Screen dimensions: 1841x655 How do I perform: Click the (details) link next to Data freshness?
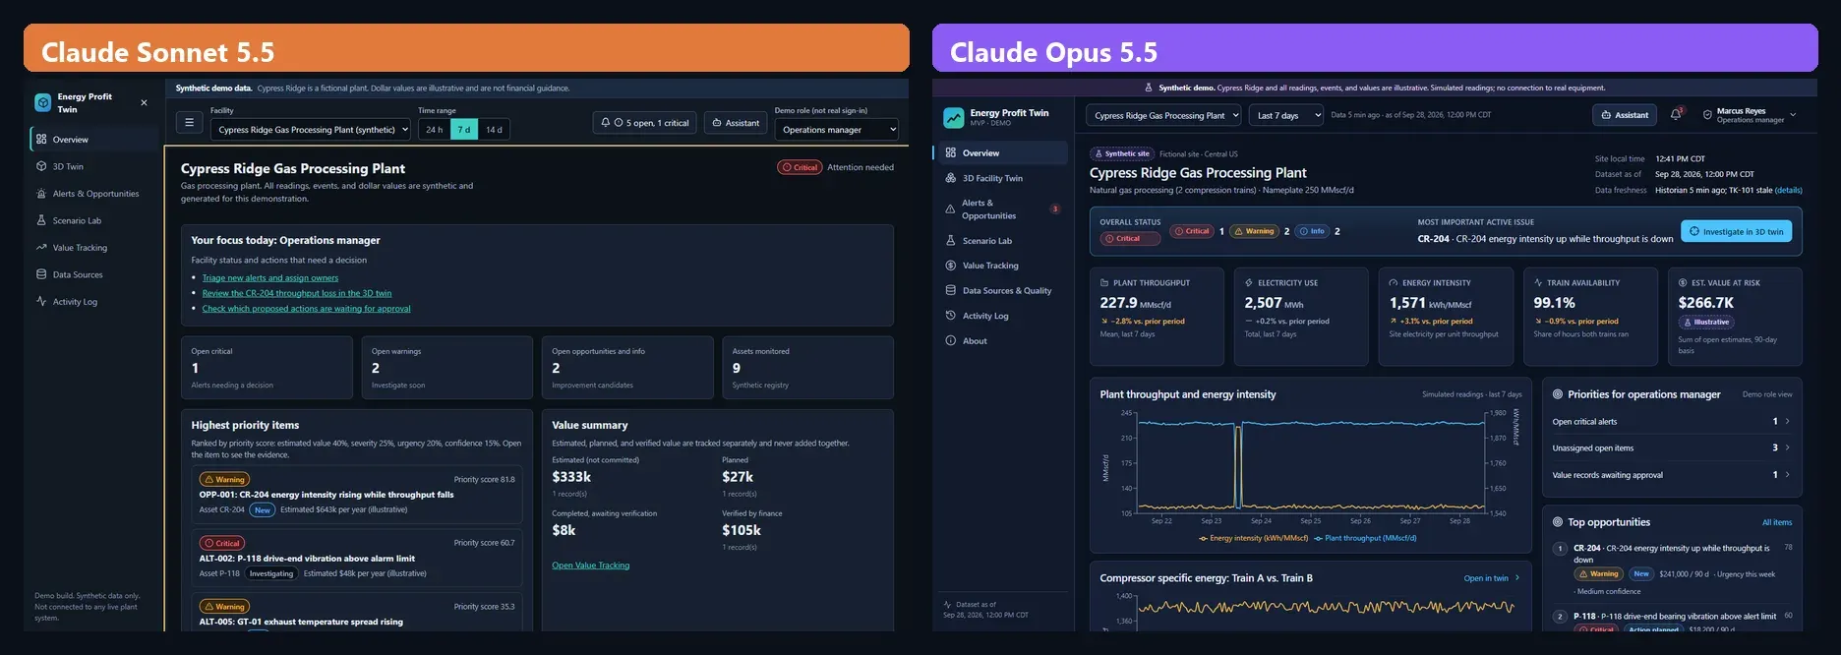pos(1789,190)
